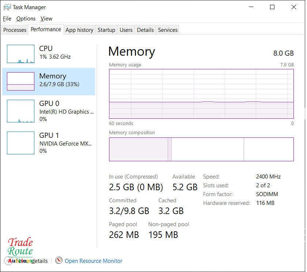Click the Resource Monitor gauge icon
Viewport: 307px width, 272px height.
click(x=59, y=261)
